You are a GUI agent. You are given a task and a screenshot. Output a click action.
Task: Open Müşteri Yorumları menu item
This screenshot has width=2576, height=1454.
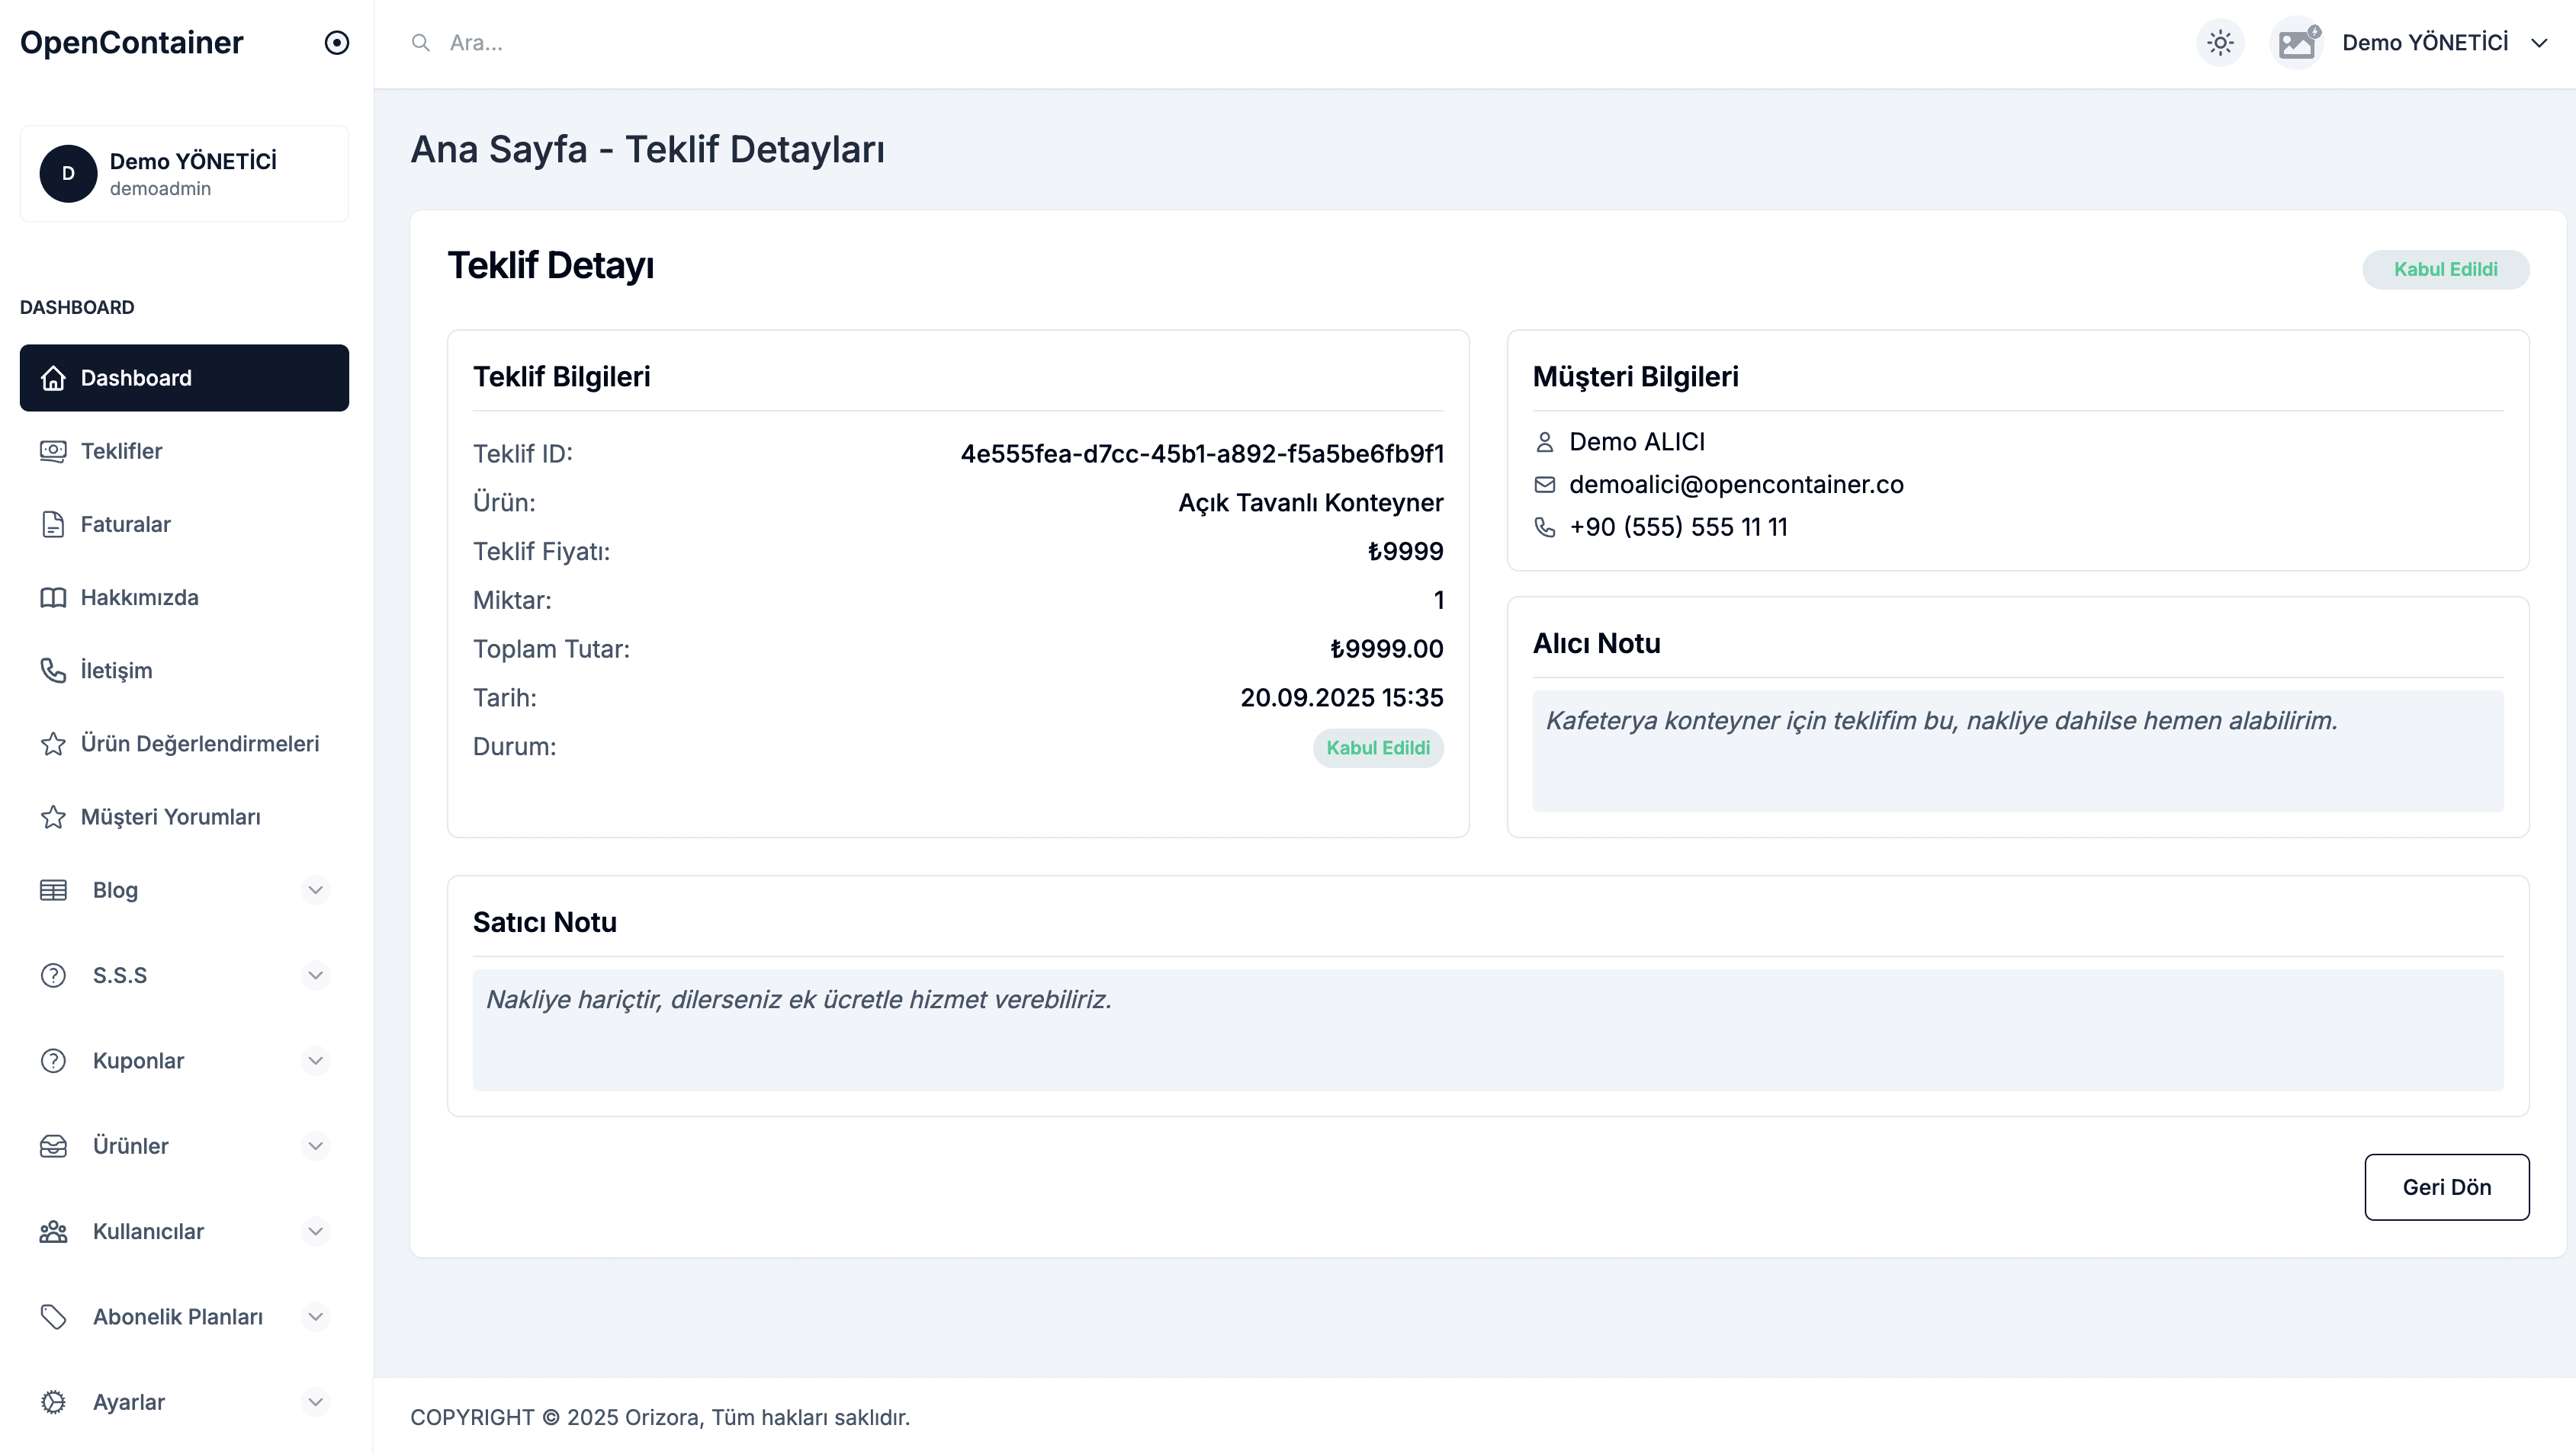[x=170, y=816]
